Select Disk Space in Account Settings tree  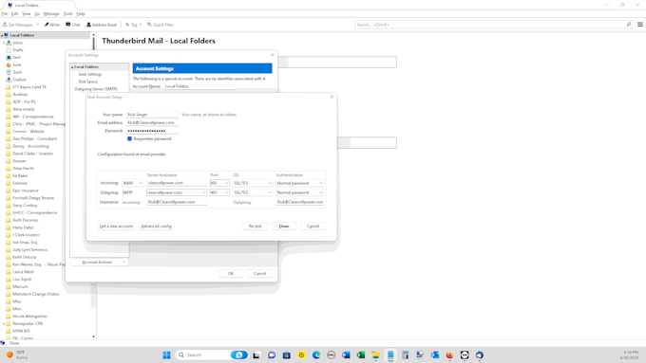pos(87,82)
